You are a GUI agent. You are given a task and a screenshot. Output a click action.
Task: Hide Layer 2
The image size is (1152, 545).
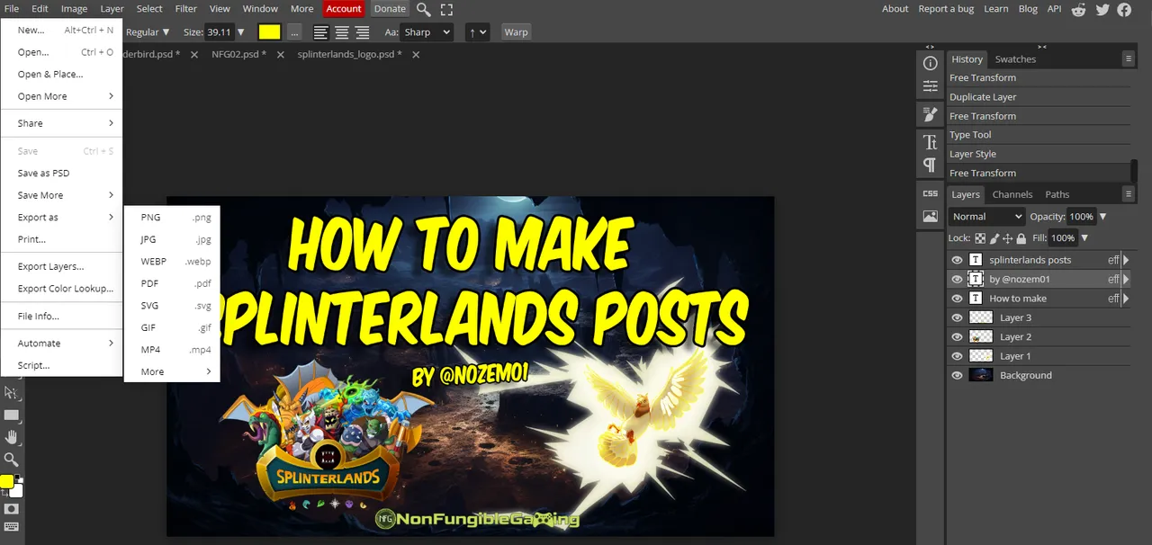[957, 337]
